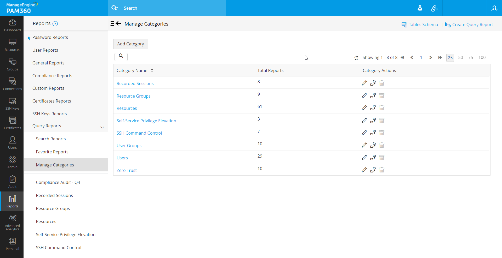
Task: Switch to Compliance Reports section
Action: (52, 76)
